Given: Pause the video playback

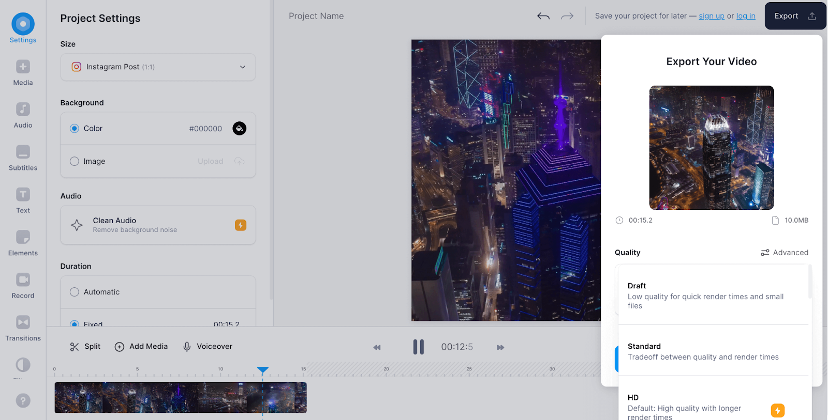Looking at the screenshot, I should [419, 347].
